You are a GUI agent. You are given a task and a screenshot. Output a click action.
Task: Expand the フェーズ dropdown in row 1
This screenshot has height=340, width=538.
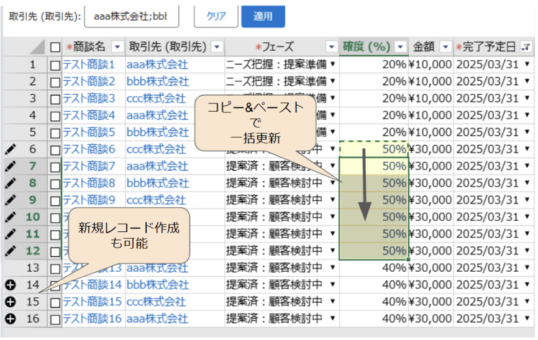tap(334, 64)
